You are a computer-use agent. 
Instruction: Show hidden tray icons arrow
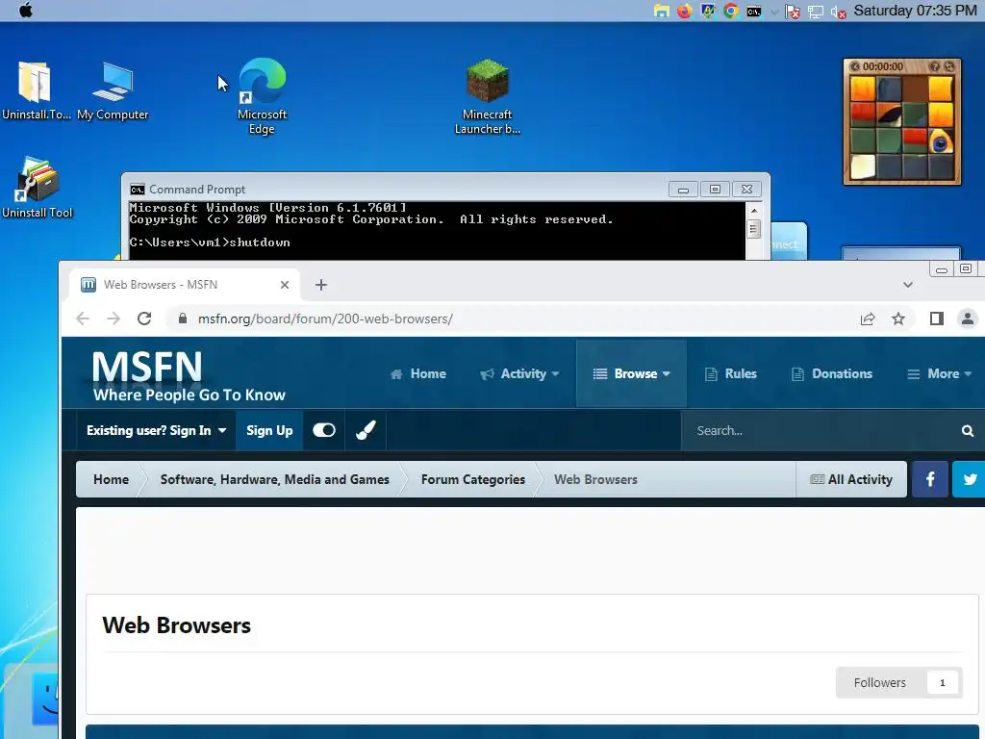coord(774,12)
